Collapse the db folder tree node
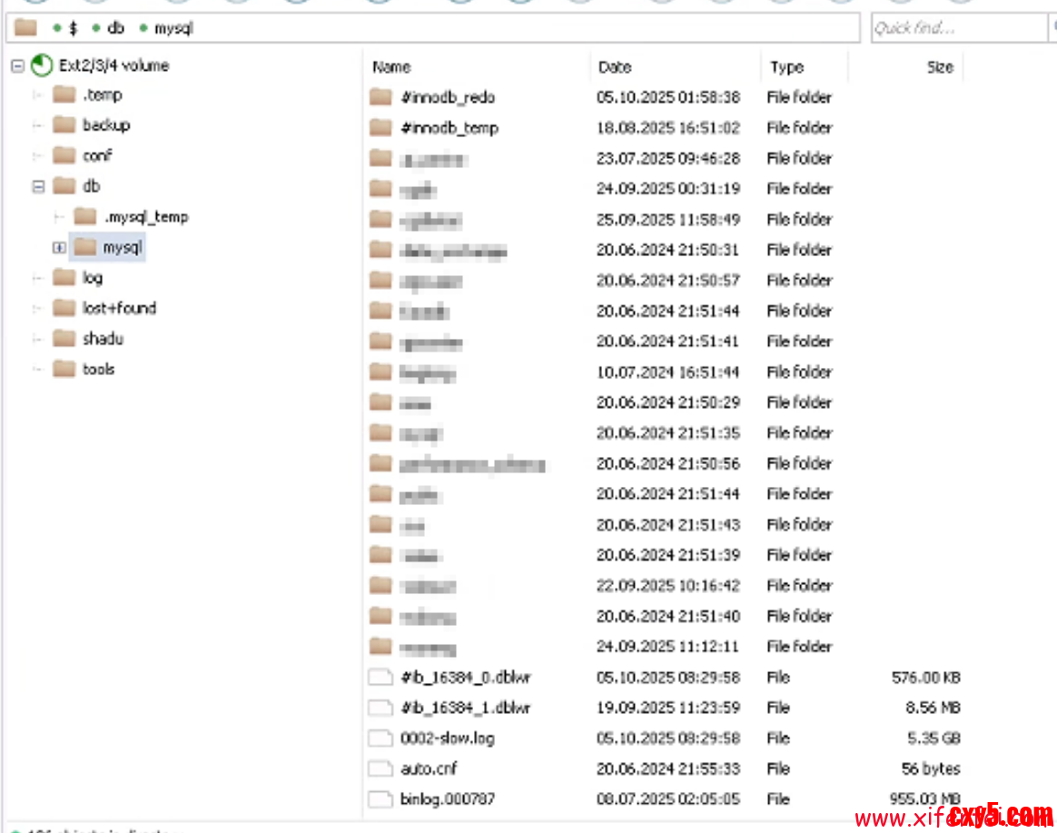Image resolution: width=1057 pixels, height=833 pixels. (38, 186)
